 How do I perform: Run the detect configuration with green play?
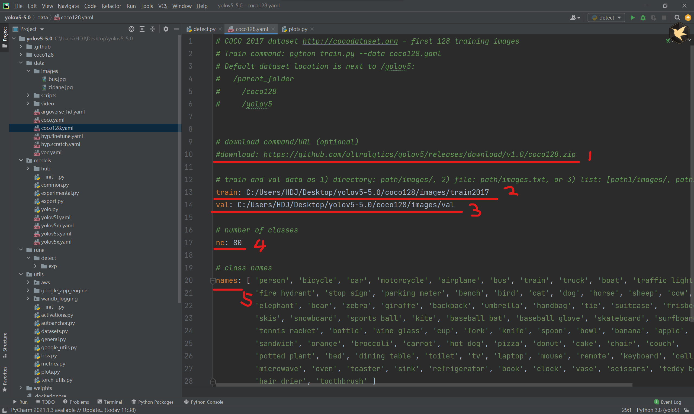pos(632,18)
